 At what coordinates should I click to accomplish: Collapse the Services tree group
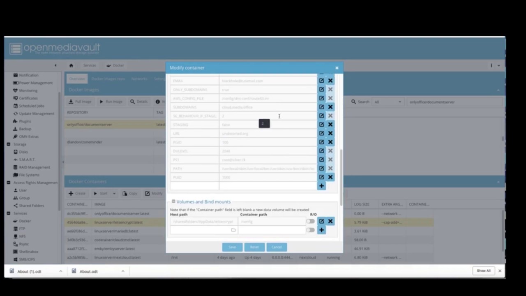tap(8, 213)
